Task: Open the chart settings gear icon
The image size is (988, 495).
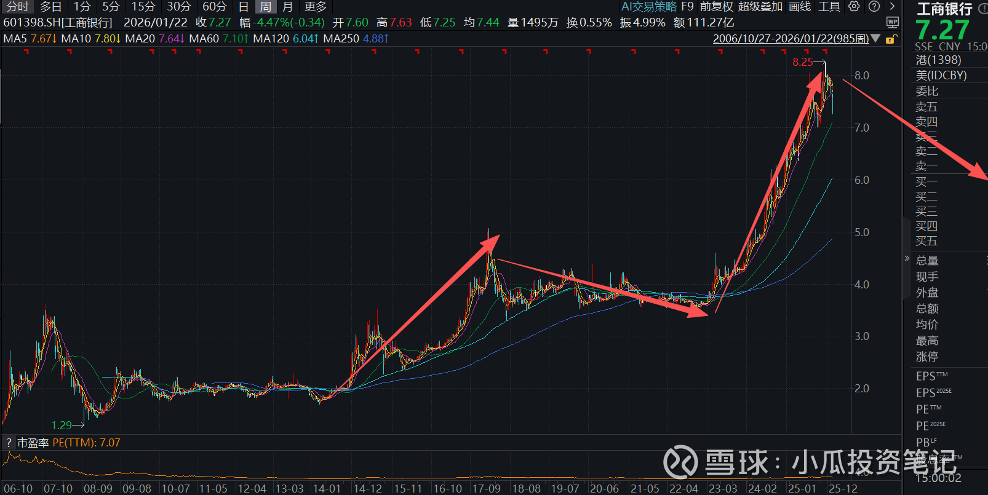Action: pos(854,7)
